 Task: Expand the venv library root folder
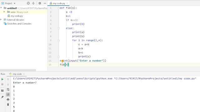[4, 12]
